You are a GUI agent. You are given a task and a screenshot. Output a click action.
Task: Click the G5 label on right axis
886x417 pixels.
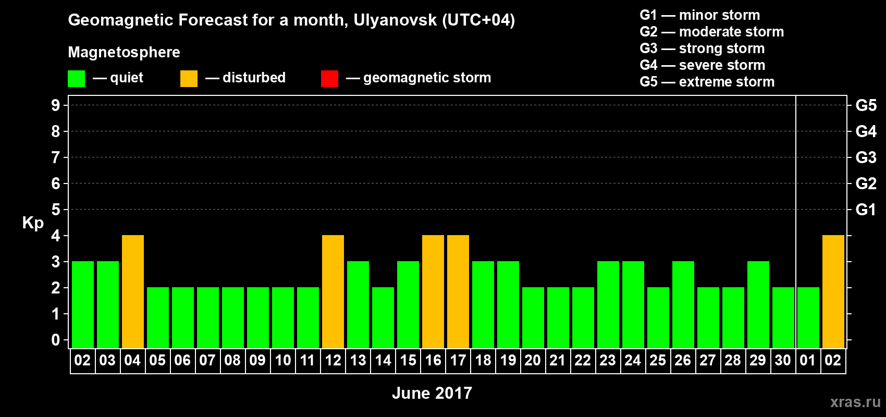pos(866,105)
